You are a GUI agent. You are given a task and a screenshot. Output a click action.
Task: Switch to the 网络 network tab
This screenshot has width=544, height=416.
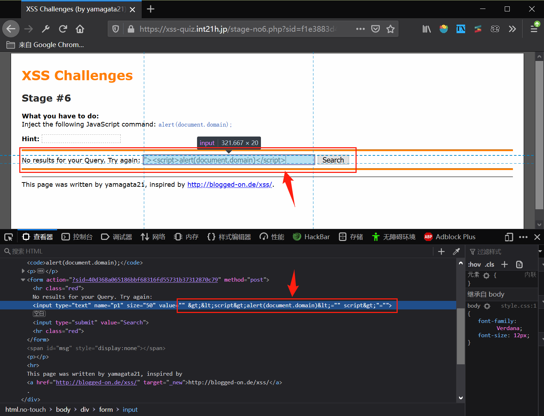tap(153, 237)
